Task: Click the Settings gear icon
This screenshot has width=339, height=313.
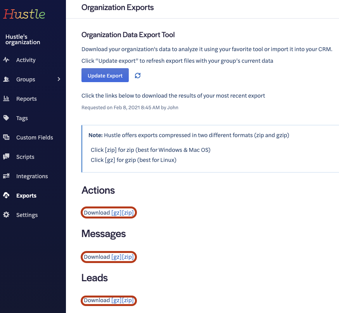Action: tap(6, 215)
